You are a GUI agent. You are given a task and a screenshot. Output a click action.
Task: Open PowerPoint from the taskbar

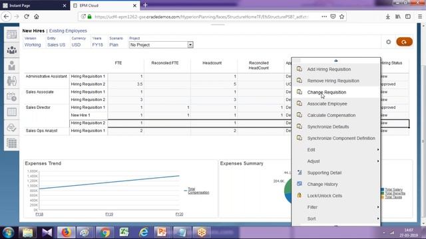(162, 232)
